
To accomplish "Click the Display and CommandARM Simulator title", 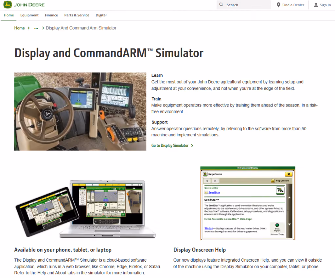I will click(x=109, y=53).
